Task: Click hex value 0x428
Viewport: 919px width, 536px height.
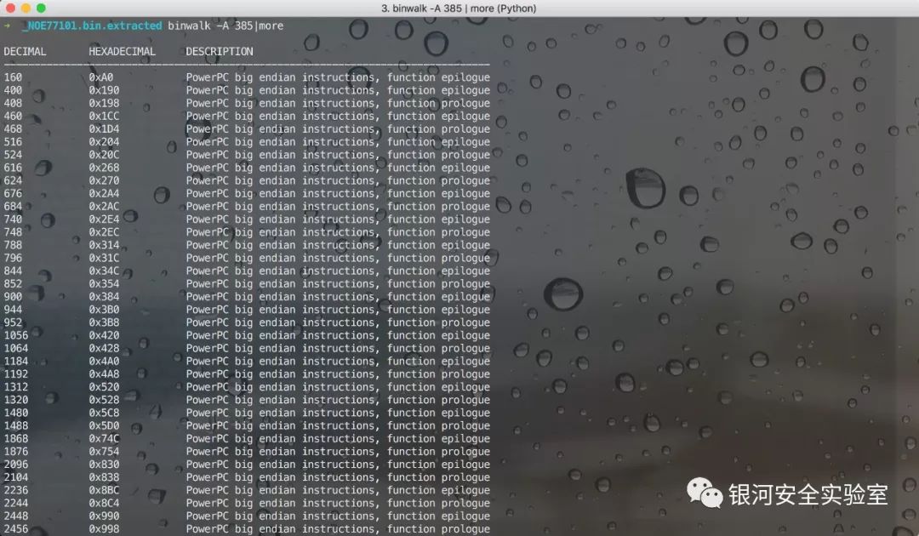Action: pos(104,348)
